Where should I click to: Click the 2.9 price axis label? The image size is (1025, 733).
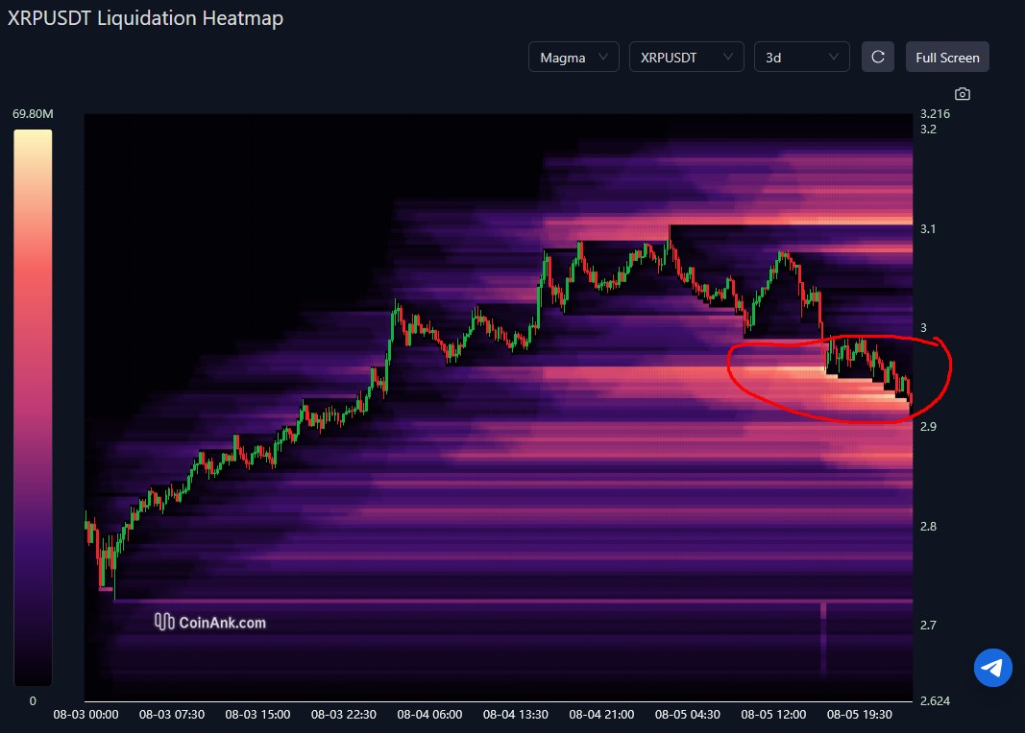(x=928, y=427)
